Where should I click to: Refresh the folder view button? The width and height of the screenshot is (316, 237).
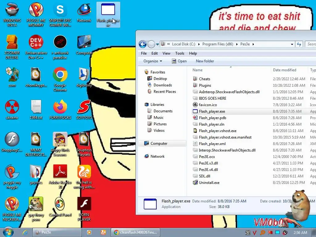299,44
